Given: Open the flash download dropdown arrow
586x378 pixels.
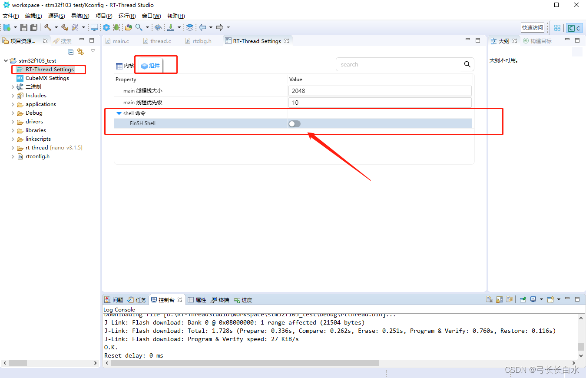Looking at the screenshot, I should pyautogui.click(x=179, y=28).
